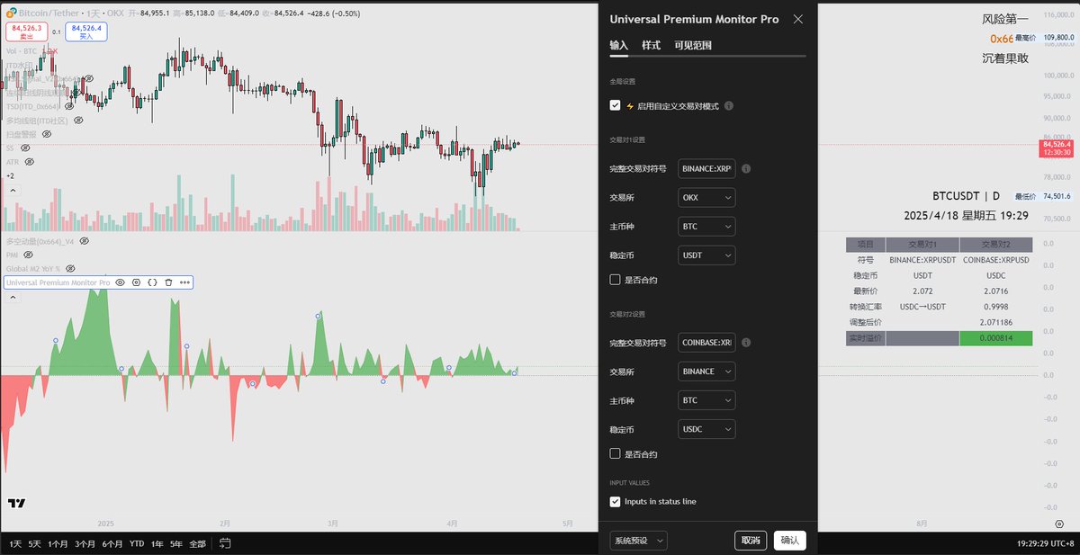Image resolution: width=1080 pixels, height=555 pixels.
Task: Toggle visibility of 多均线组(ITD社区) indicator
Action: (77, 120)
